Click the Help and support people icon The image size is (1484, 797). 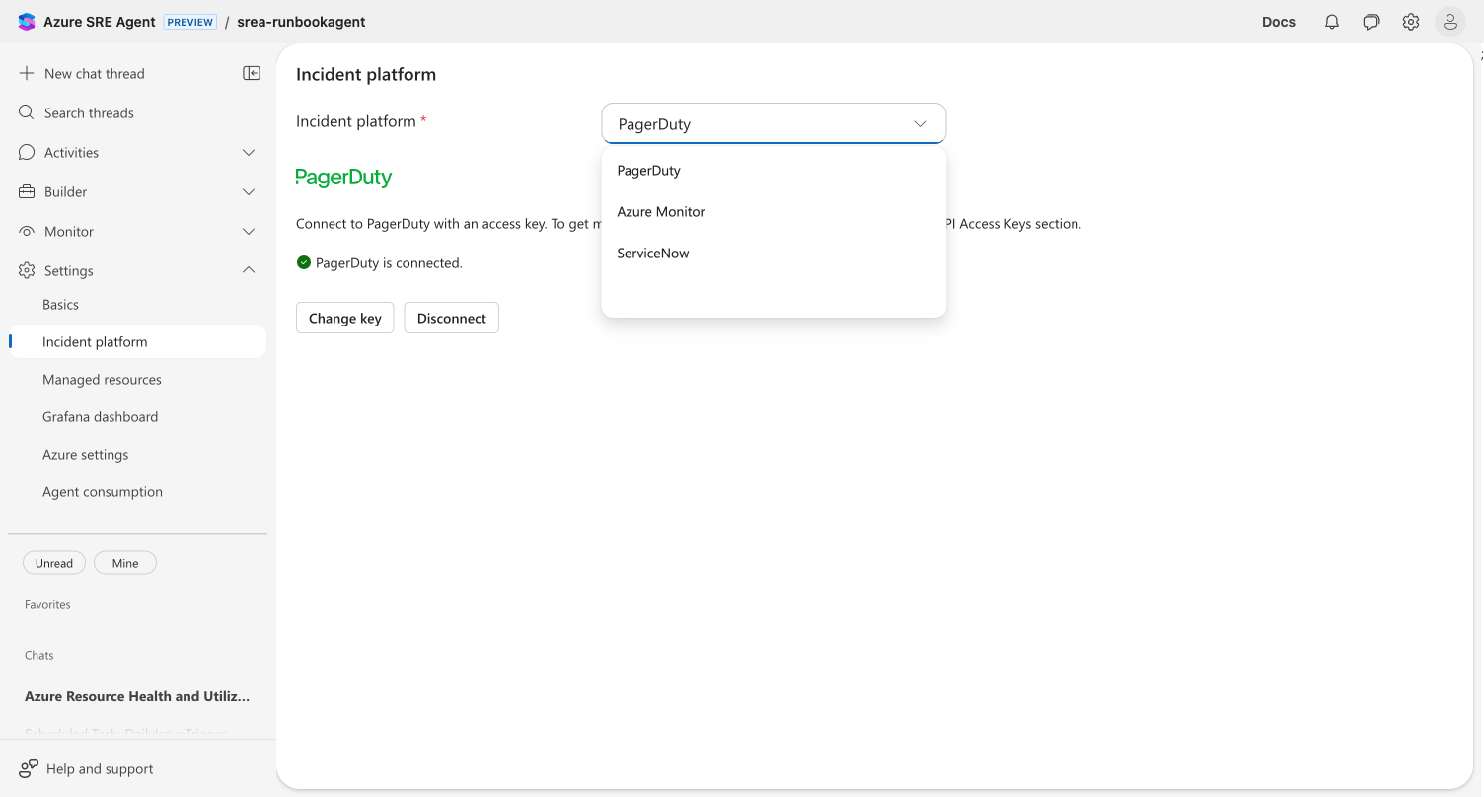tap(29, 768)
